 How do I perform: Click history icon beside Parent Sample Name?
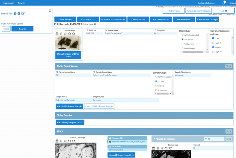click(x=57, y=72)
